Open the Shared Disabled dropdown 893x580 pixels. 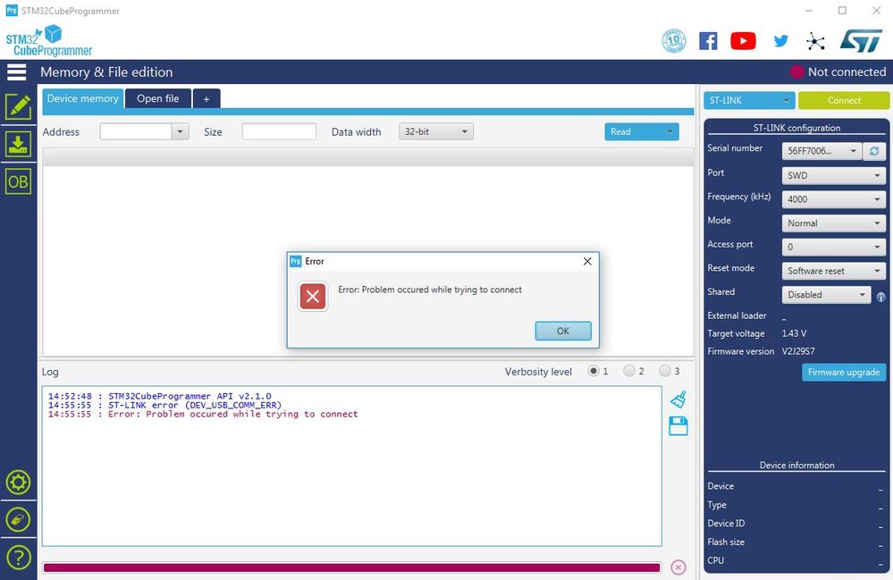tap(826, 295)
